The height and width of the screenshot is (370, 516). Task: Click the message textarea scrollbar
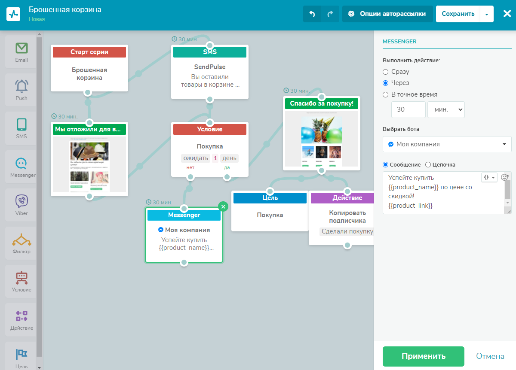(508, 189)
